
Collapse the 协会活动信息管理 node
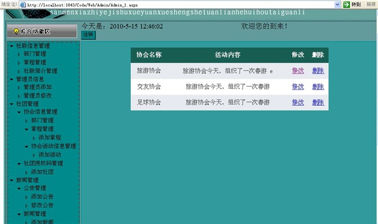[27, 146]
